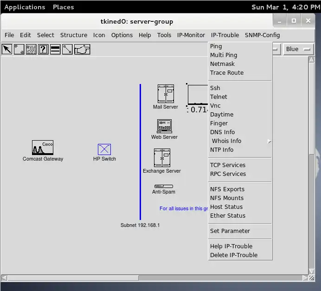Open the Places desktop menu

64,7
